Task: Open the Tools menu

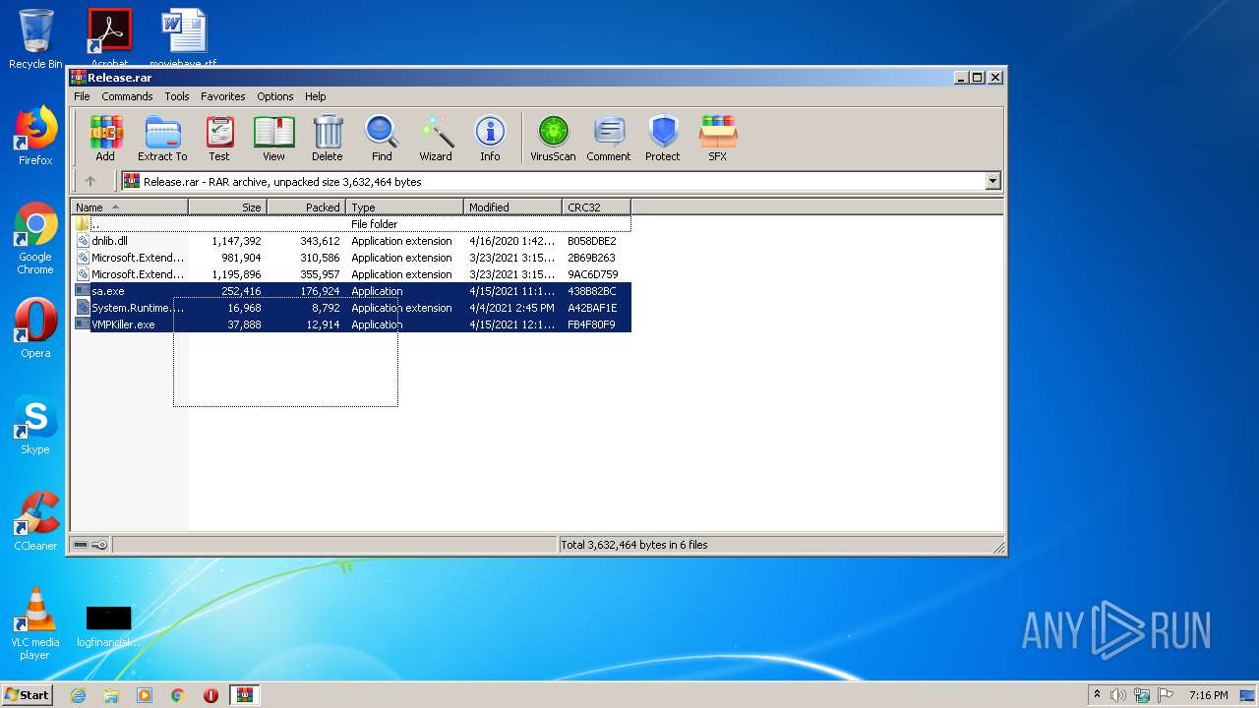Action: pyautogui.click(x=177, y=96)
